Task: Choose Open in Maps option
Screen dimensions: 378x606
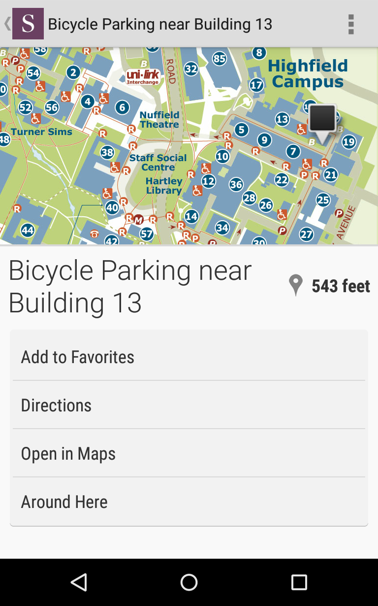Action: pos(189,453)
